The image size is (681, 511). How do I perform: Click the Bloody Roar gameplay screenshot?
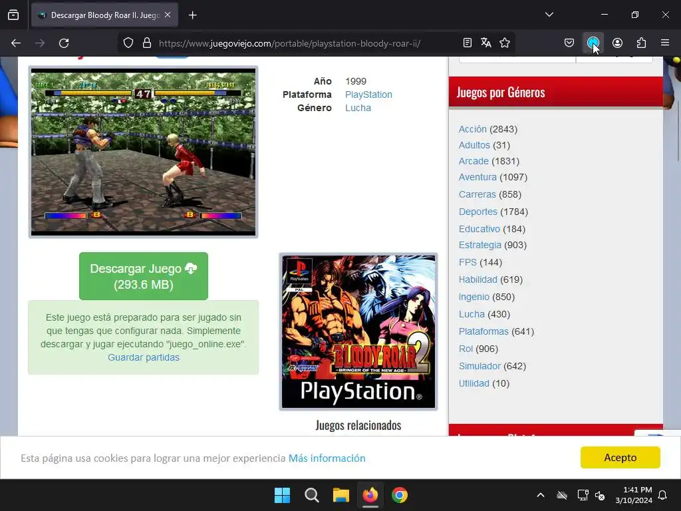pos(144,152)
